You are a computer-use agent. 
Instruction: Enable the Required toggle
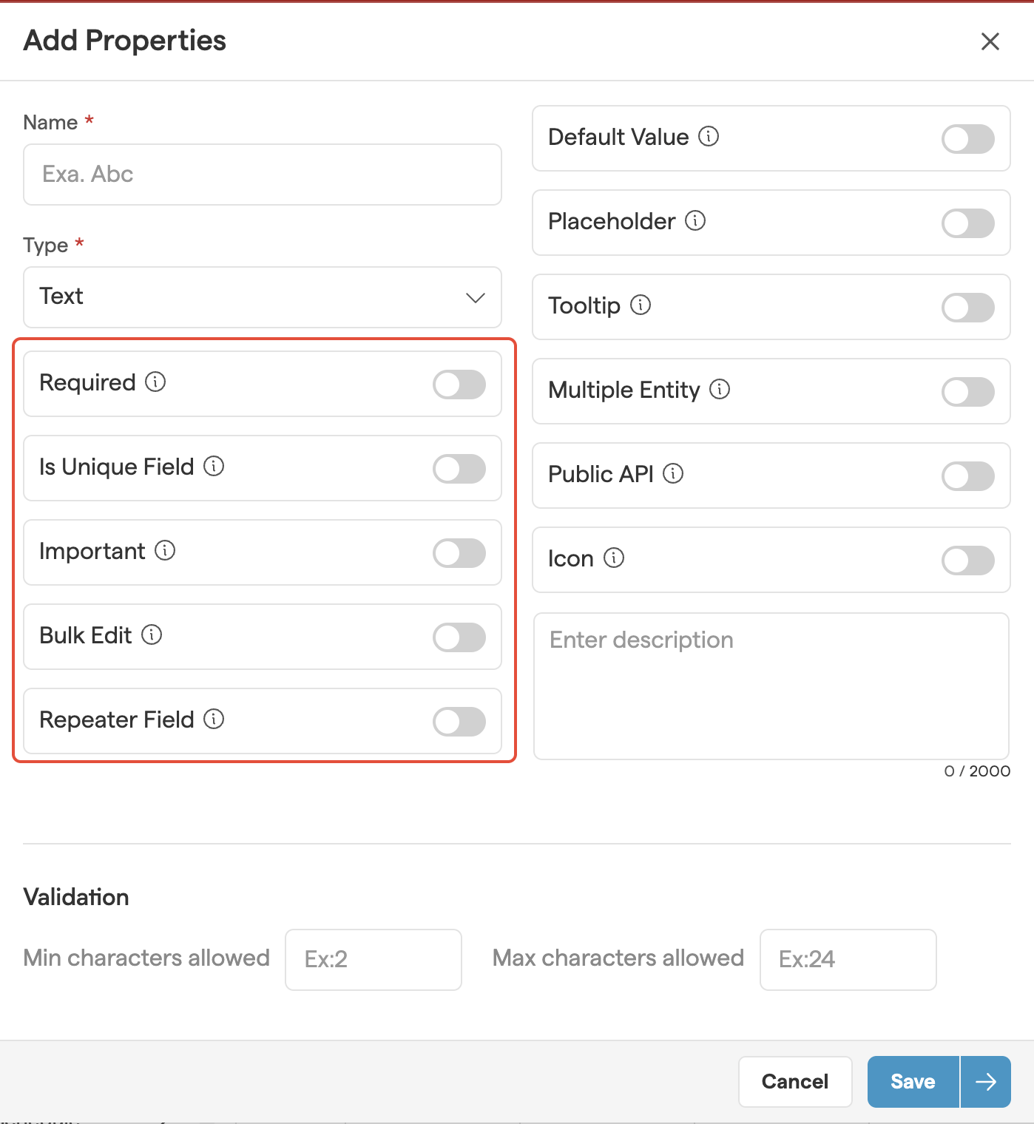[459, 385]
